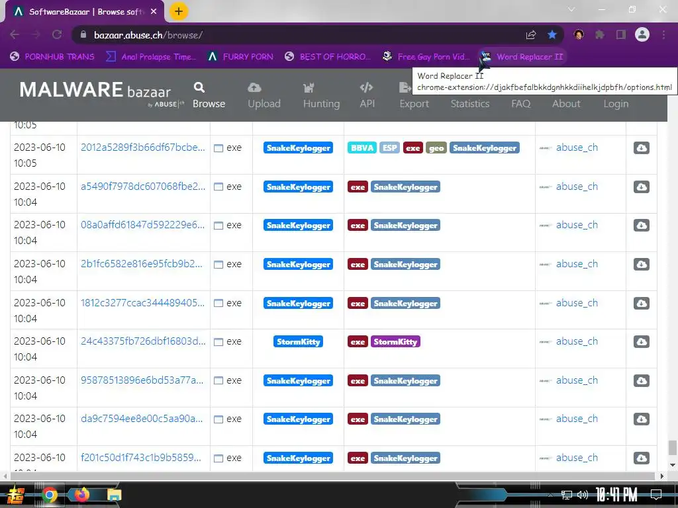Download sample 1812c3277ccac344489405
The width and height of the screenshot is (678, 508).
pyautogui.click(x=641, y=303)
